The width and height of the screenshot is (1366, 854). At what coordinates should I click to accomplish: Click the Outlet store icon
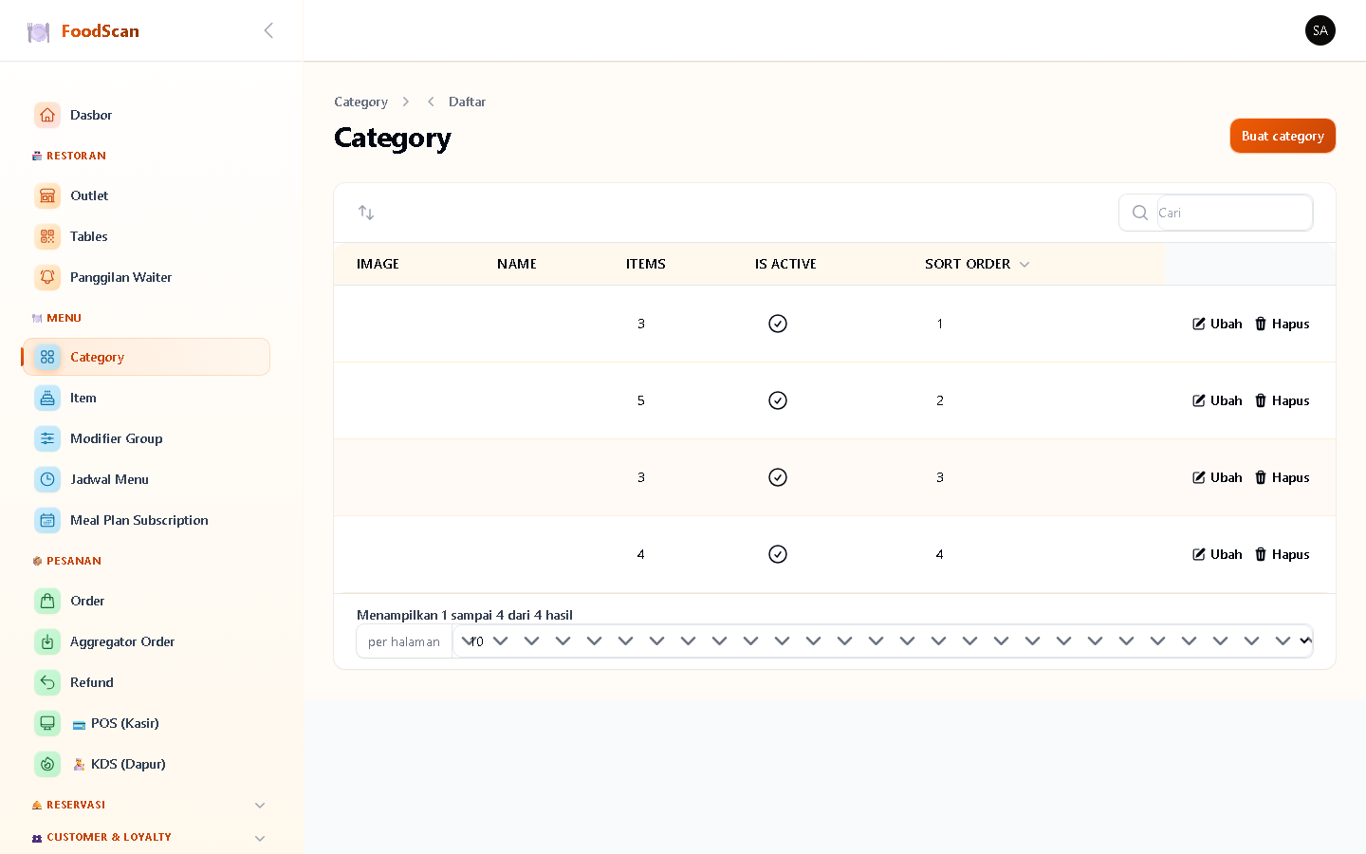point(47,195)
